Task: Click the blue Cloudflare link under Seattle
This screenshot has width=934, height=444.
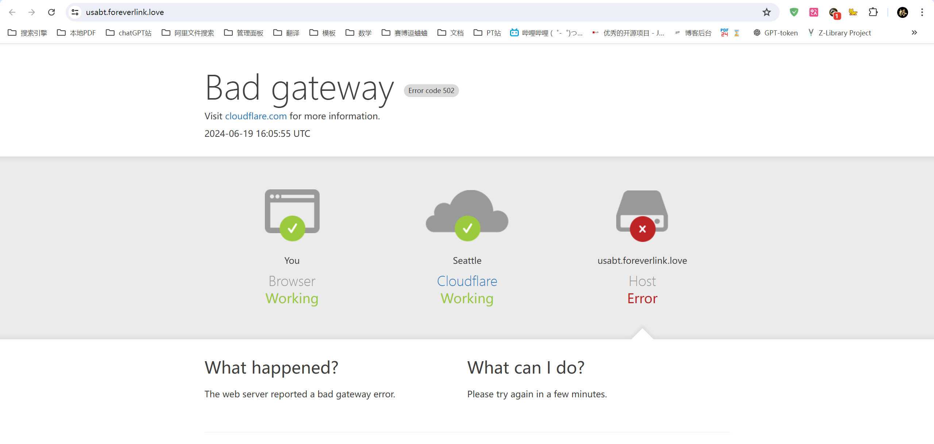Action: [x=467, y=281]
